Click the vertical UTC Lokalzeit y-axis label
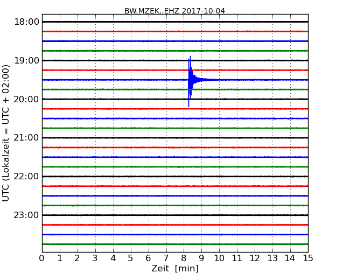Viewport: 350px width, 280px height. pyautogui.click(x=6, y=132)
